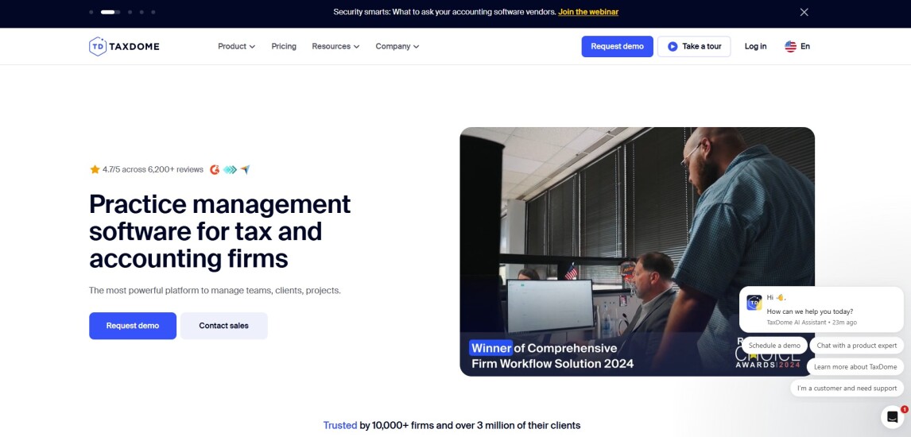Play the Winner award video thumbnail
This screenshot has height=437, width=911.
[x=637, y=251]
